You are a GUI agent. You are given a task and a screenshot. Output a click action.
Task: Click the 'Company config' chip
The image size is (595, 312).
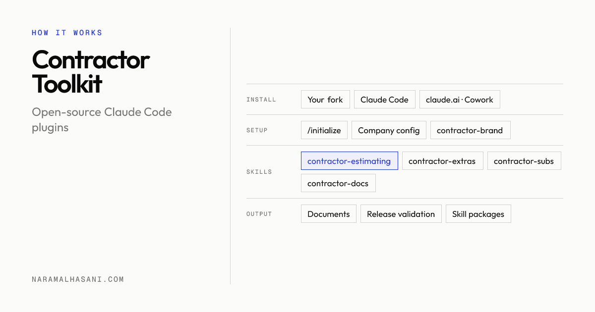point(389,130)
